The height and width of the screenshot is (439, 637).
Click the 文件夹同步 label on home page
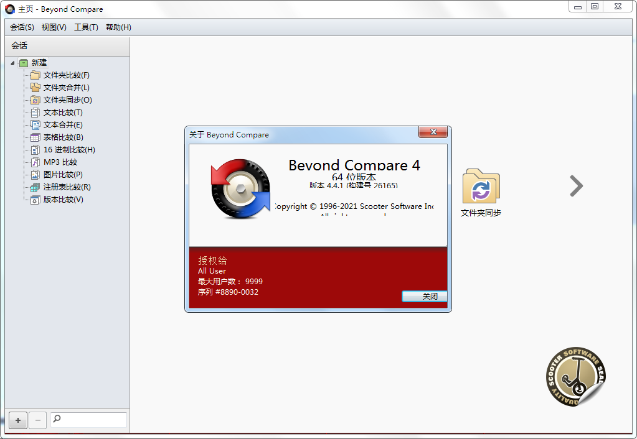pos(481,213)
